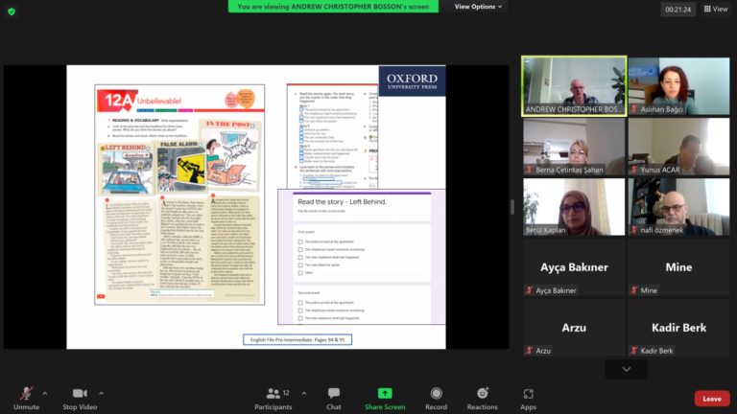Viewport: 737px width, 414px height.
Task: Open the View Options dropdown
Action: click(x=478, y=7)
